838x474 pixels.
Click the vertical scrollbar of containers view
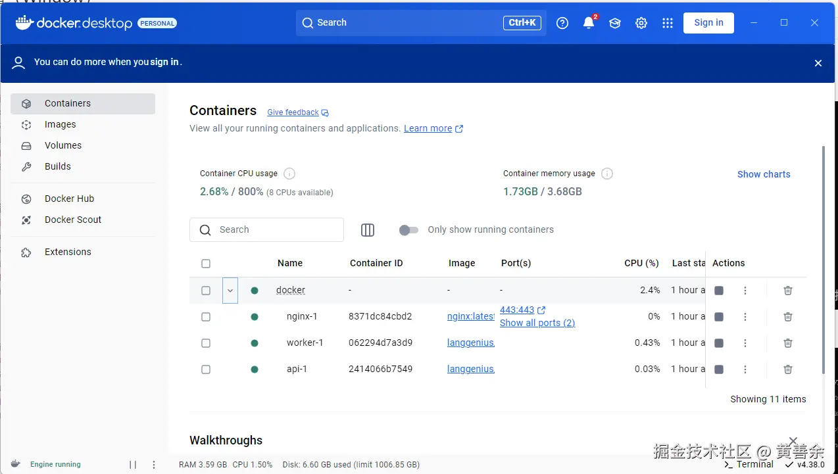tap(823, 260)
